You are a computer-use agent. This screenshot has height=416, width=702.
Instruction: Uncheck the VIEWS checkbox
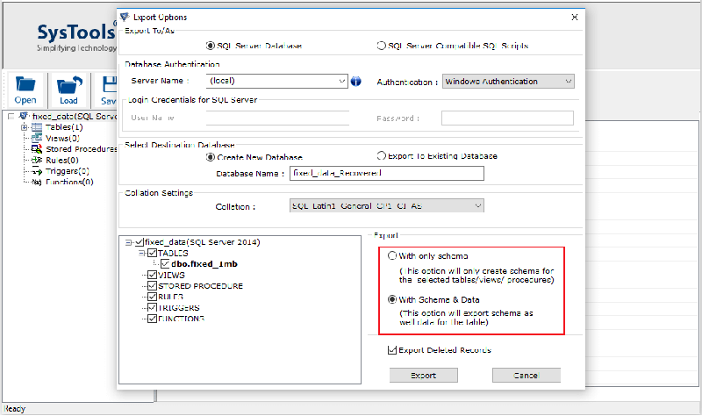(152, 275)
